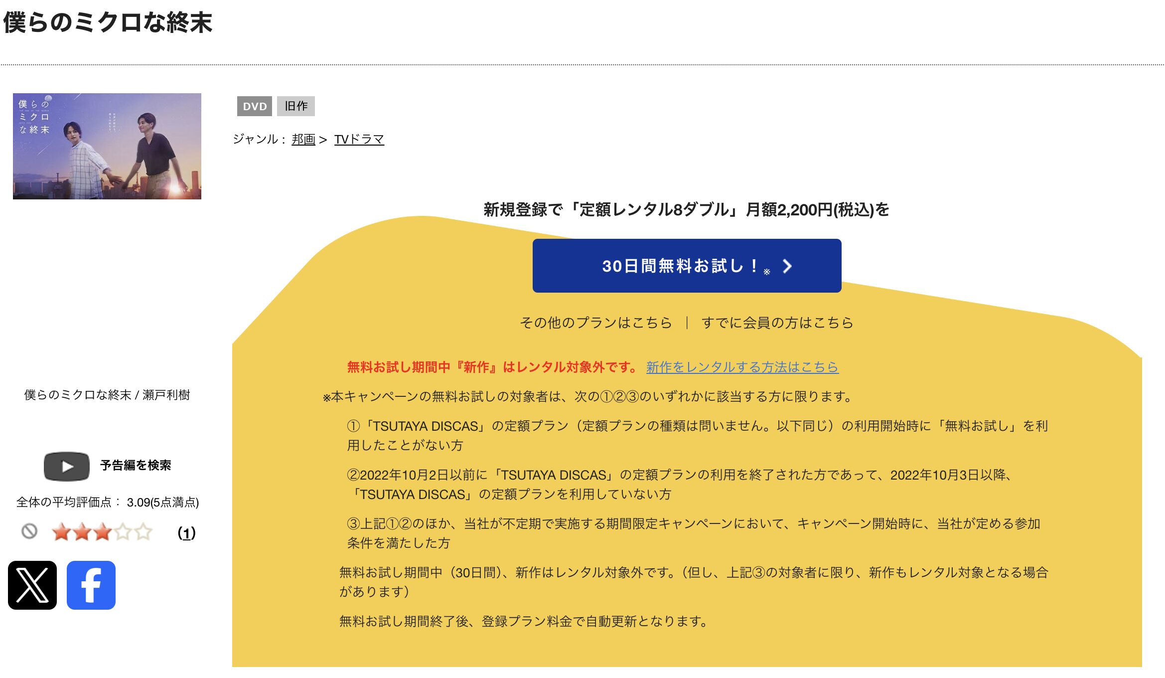
Task: Click the 僕らのミクロな終末 cover thumbnail
Action: tap(107, 146)
